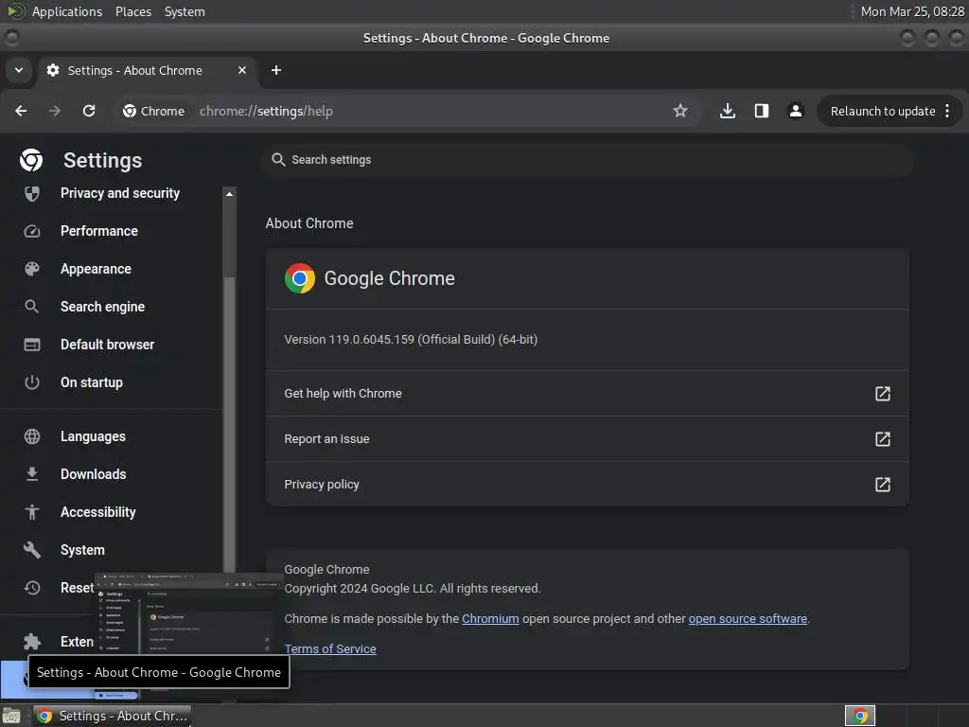This screenshot has height=727, width=969.
Task: Click the Default browser window icon
Action: coord(32,345)
